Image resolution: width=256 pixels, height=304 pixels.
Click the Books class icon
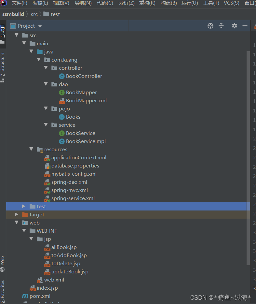click(x=62, y=117)
